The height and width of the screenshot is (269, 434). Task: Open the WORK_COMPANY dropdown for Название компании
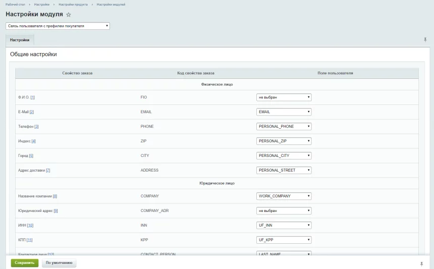(284, 196)
